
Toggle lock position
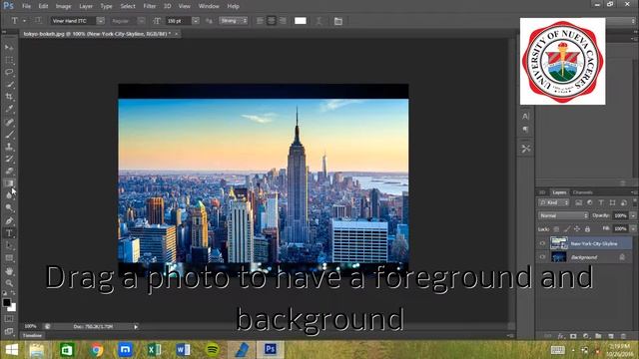pyautogui.click(x=577, y=229)
